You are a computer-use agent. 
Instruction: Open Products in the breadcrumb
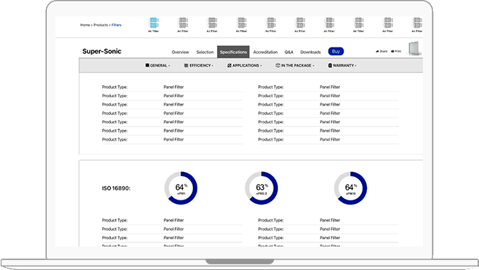click(101, 25)
